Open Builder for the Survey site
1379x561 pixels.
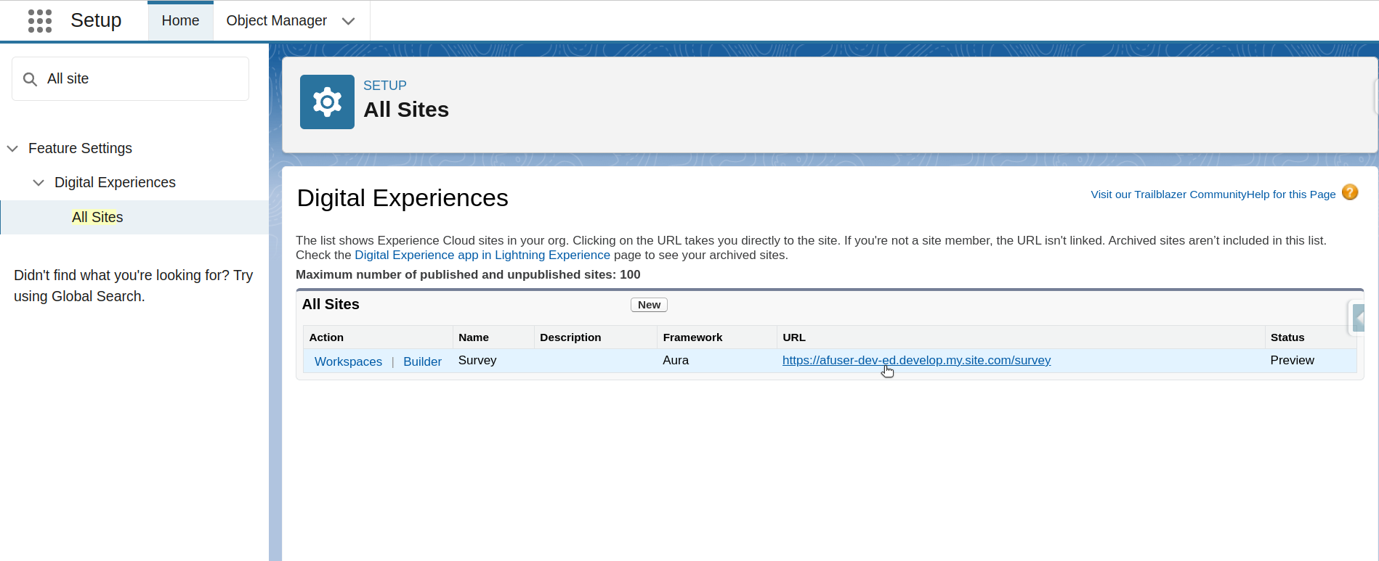coord(422,361)
